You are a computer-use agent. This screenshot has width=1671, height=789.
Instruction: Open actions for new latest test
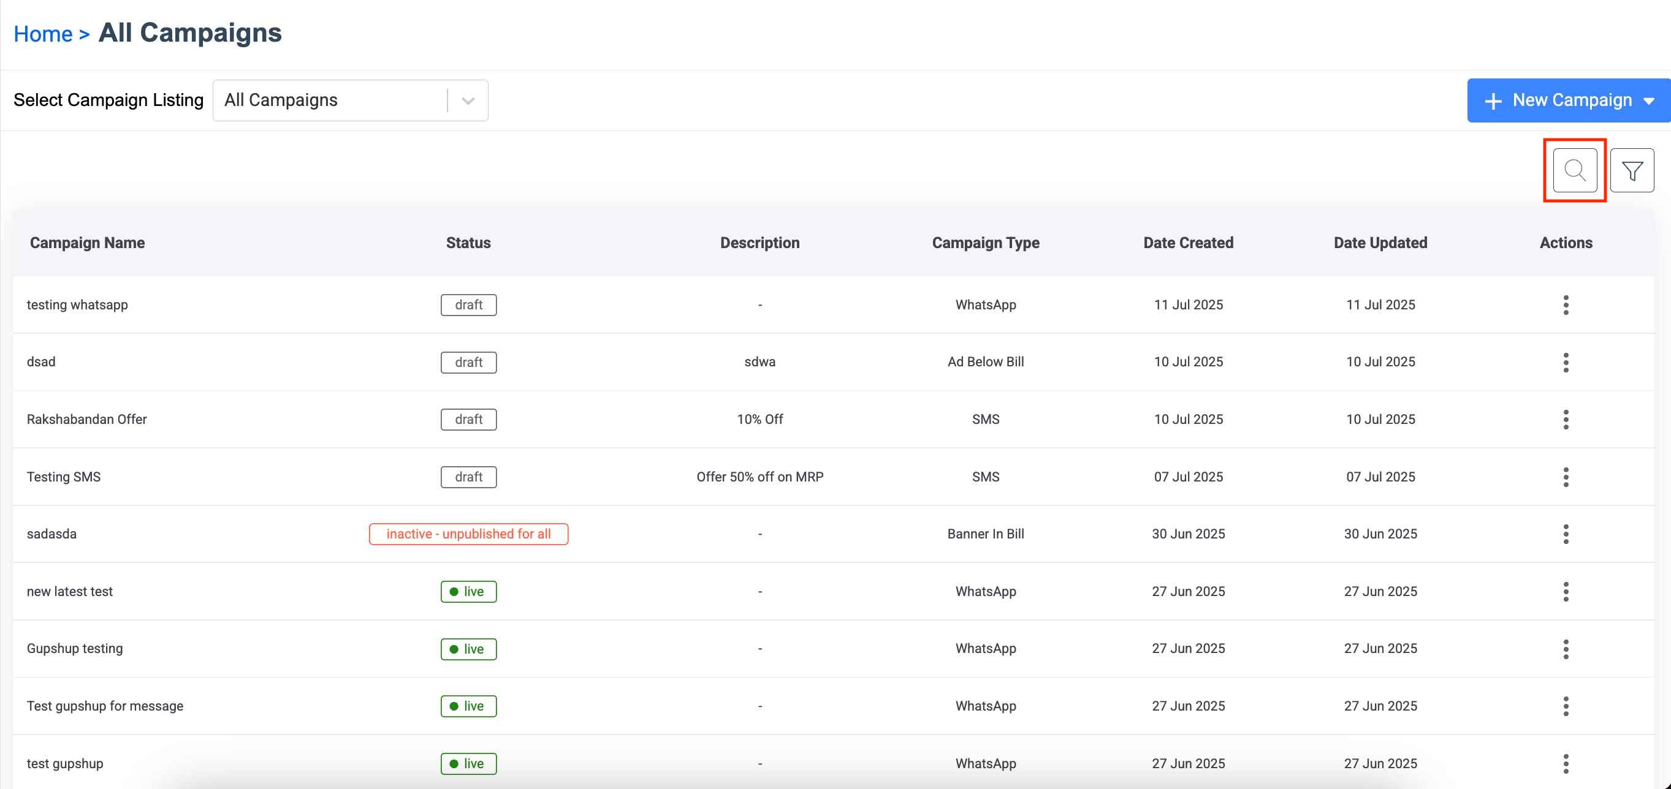(1566, 591)
